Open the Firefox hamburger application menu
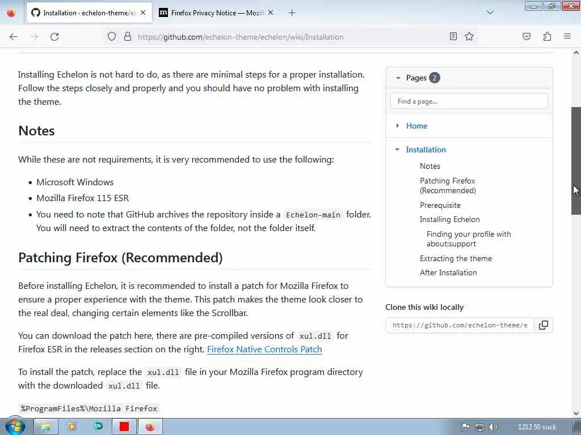Viewport: 581px width, 435px height. pyautogui.click(x=567, y=36)
